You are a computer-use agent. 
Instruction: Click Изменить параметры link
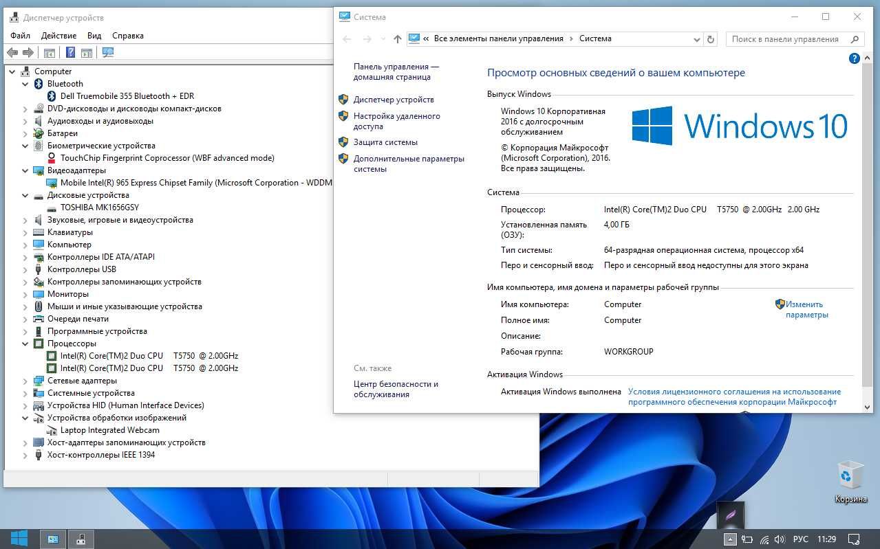click(x=806, y=309)
